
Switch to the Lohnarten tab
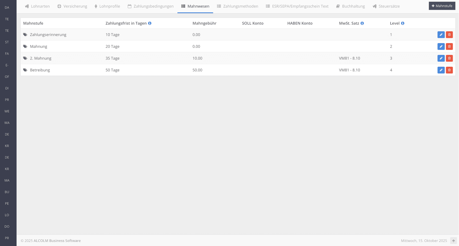click(x=37, y=6)
